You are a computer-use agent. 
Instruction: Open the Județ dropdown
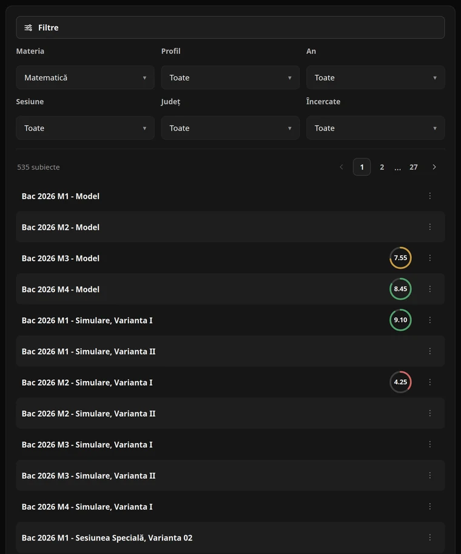231,128
